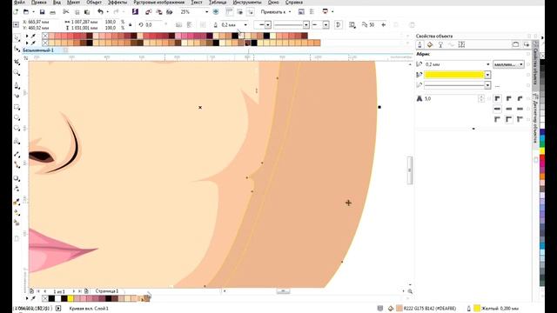Image resolution: width=557 pixels, height=313 pixels.
Task: Choose square line cap option
Action: tap(498, 109)
